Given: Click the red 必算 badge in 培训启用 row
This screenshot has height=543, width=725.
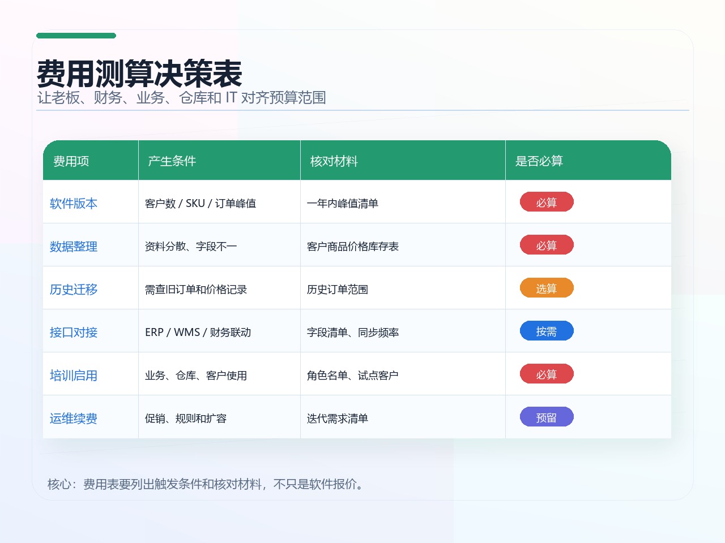Looking at the screenshot, I should [x=547, y=374].
